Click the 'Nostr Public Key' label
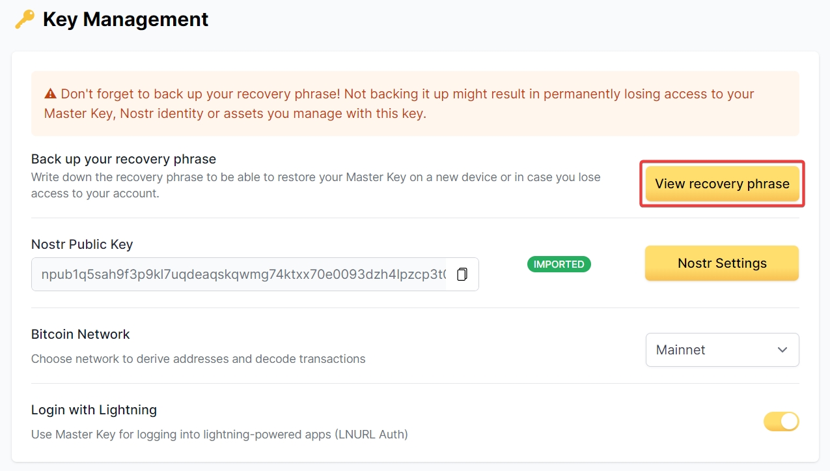The height and width of the screenshot is (471, 830). pos(82,244)
